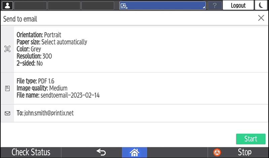Tap Check Status in bottom bar

pos(31,152)
